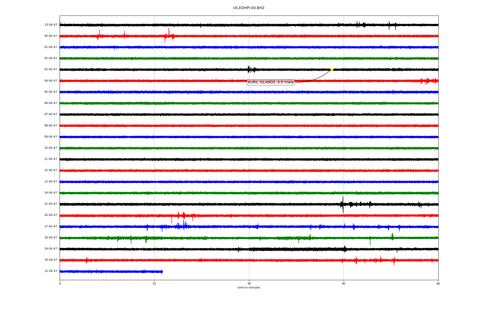Click the large spike in the 15:06:47 trace

tap(343, 204)
